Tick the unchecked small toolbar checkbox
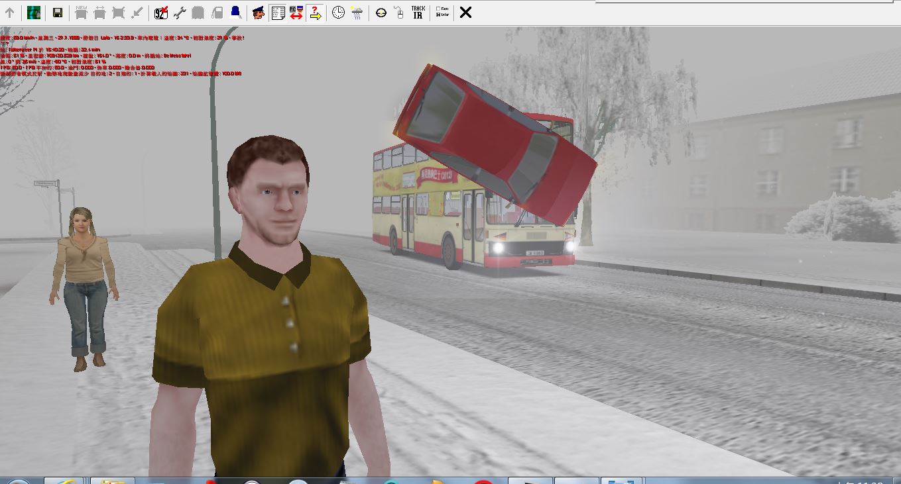This screenshot has width=901, height=484. [x=438, y=9]
